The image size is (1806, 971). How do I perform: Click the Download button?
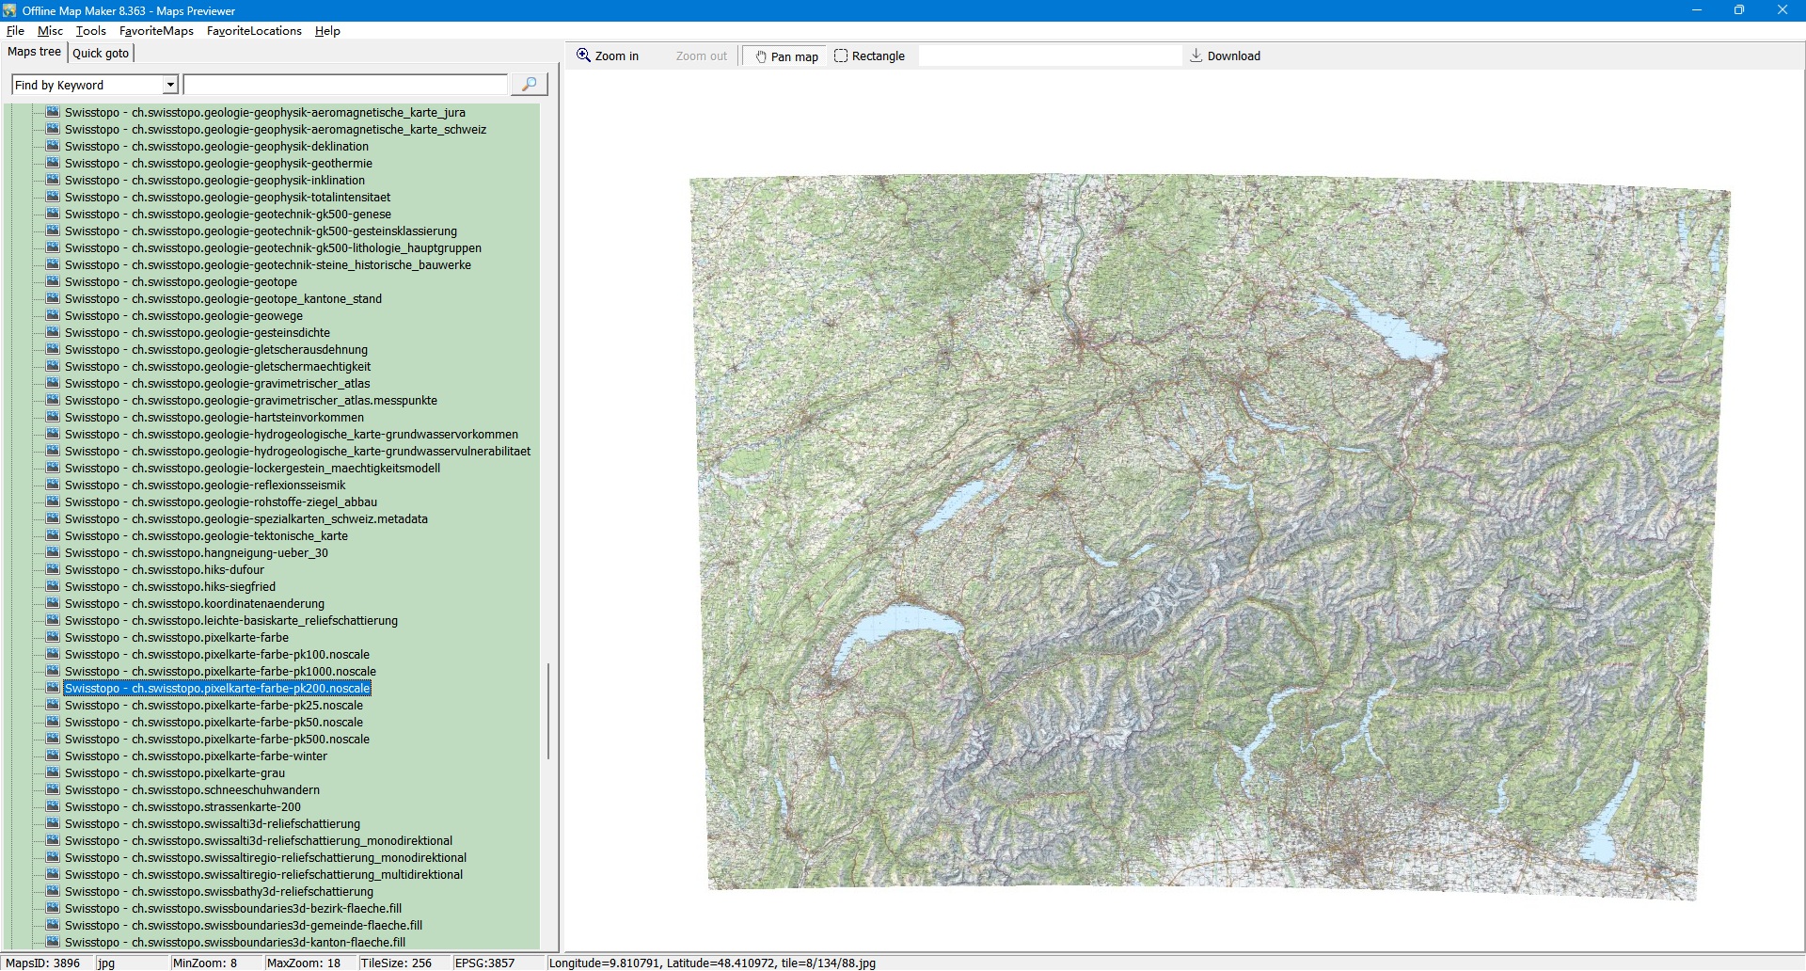pyautogui.click(x=1225, y=56)
